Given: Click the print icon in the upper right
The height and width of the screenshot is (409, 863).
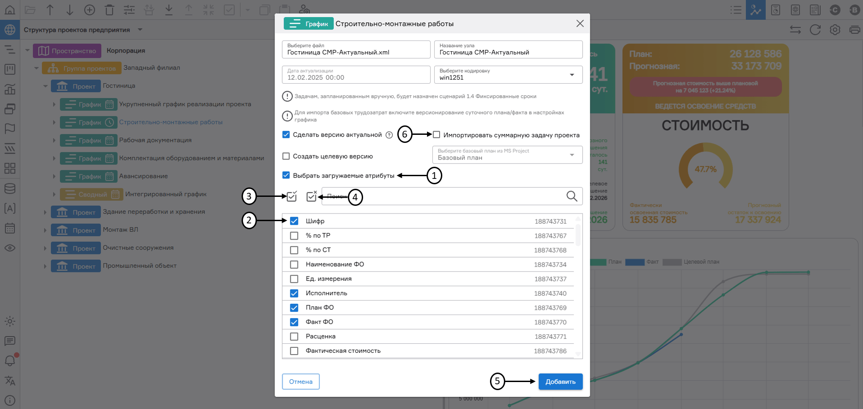Looking at the screenshot, I should pos(854,30).
